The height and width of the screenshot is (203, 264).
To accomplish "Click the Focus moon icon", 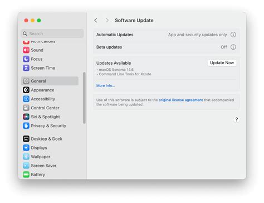I will [26, 59].
